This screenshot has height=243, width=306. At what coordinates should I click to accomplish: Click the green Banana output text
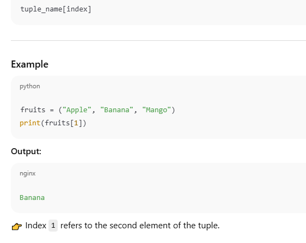(x=32, y=197)
